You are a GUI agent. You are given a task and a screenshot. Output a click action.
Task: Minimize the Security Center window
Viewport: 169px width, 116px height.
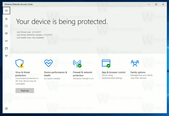pyautogui.click(x=149, y=5)
